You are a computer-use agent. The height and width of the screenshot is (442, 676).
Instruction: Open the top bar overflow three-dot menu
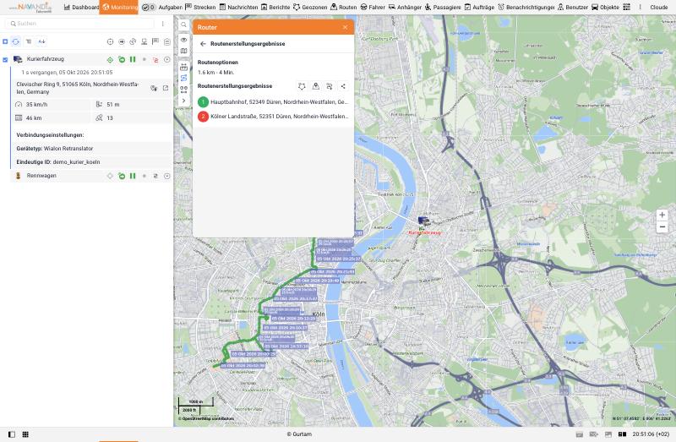point(640,8)
